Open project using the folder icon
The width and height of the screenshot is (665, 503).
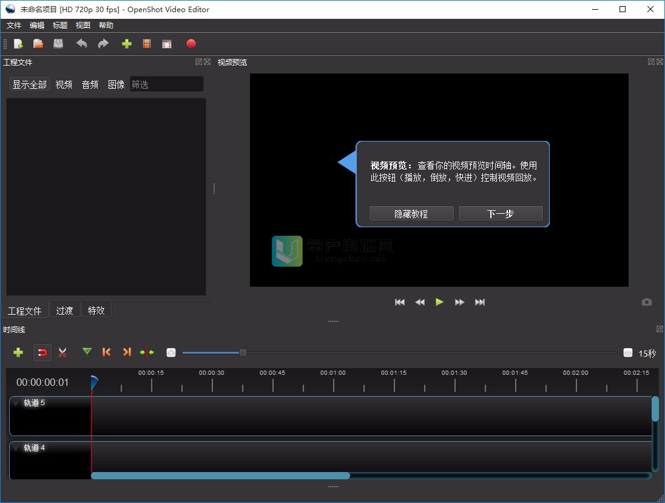(38, 44)
